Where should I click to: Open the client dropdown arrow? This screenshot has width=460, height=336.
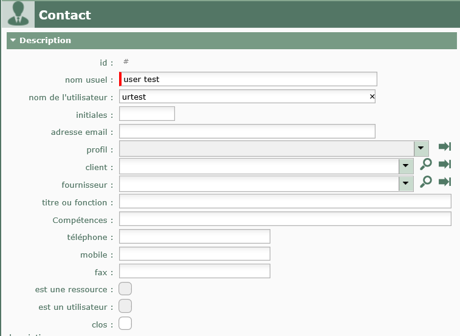pos(406,166)
